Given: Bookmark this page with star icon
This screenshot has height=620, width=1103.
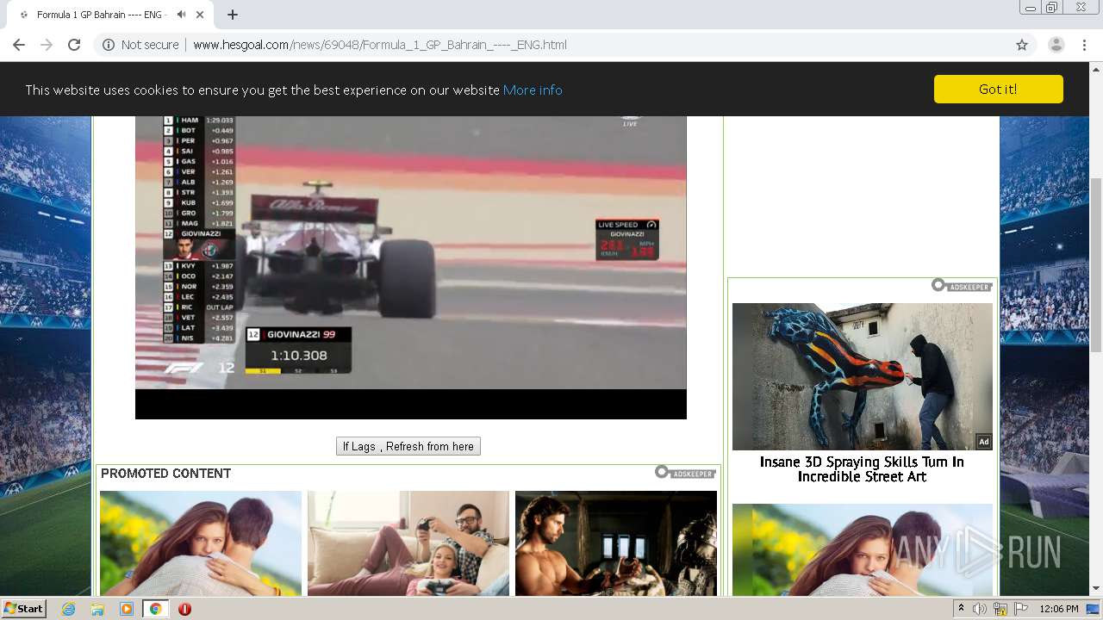Looking at the screenshot, I should (x=1022, y=45).
